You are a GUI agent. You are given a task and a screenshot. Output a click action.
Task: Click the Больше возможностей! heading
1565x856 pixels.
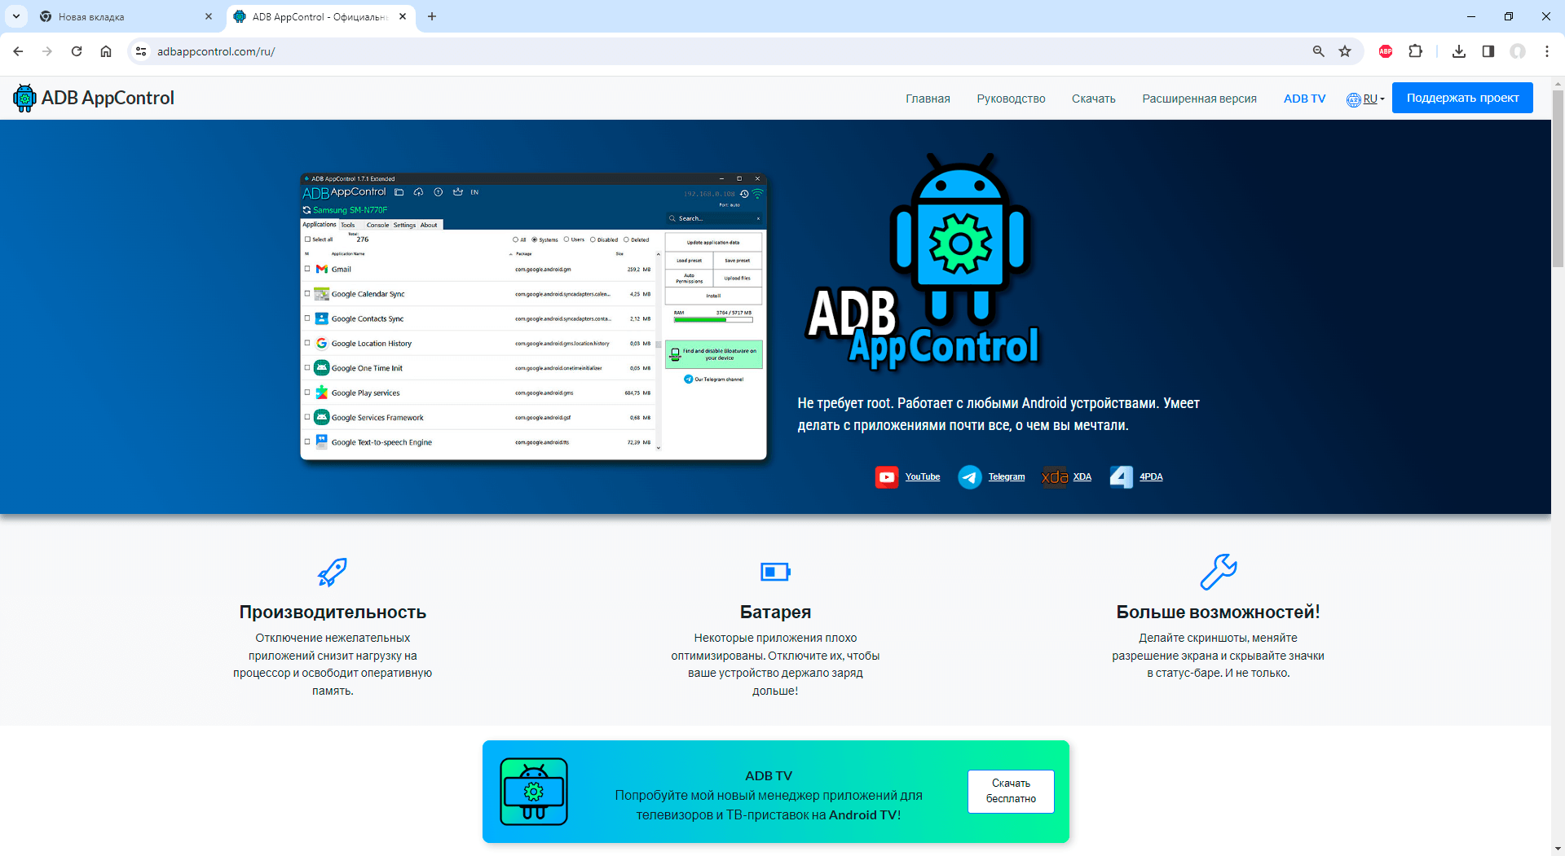1218,612
